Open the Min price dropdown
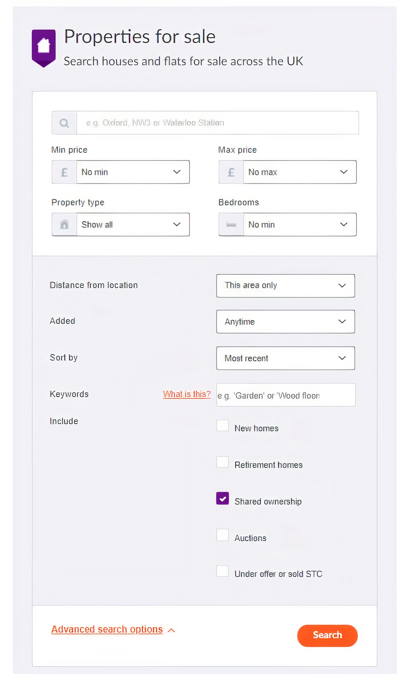The height and width of the screenshot is (674, 403). pos(133,172)
